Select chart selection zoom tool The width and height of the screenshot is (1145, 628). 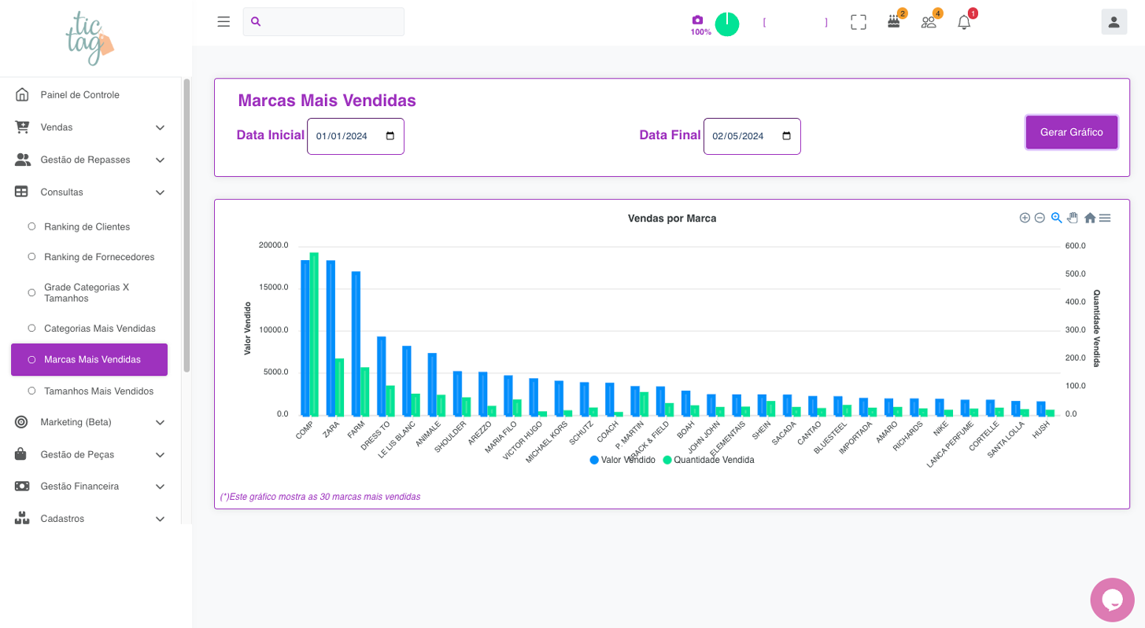point(1056,218)
